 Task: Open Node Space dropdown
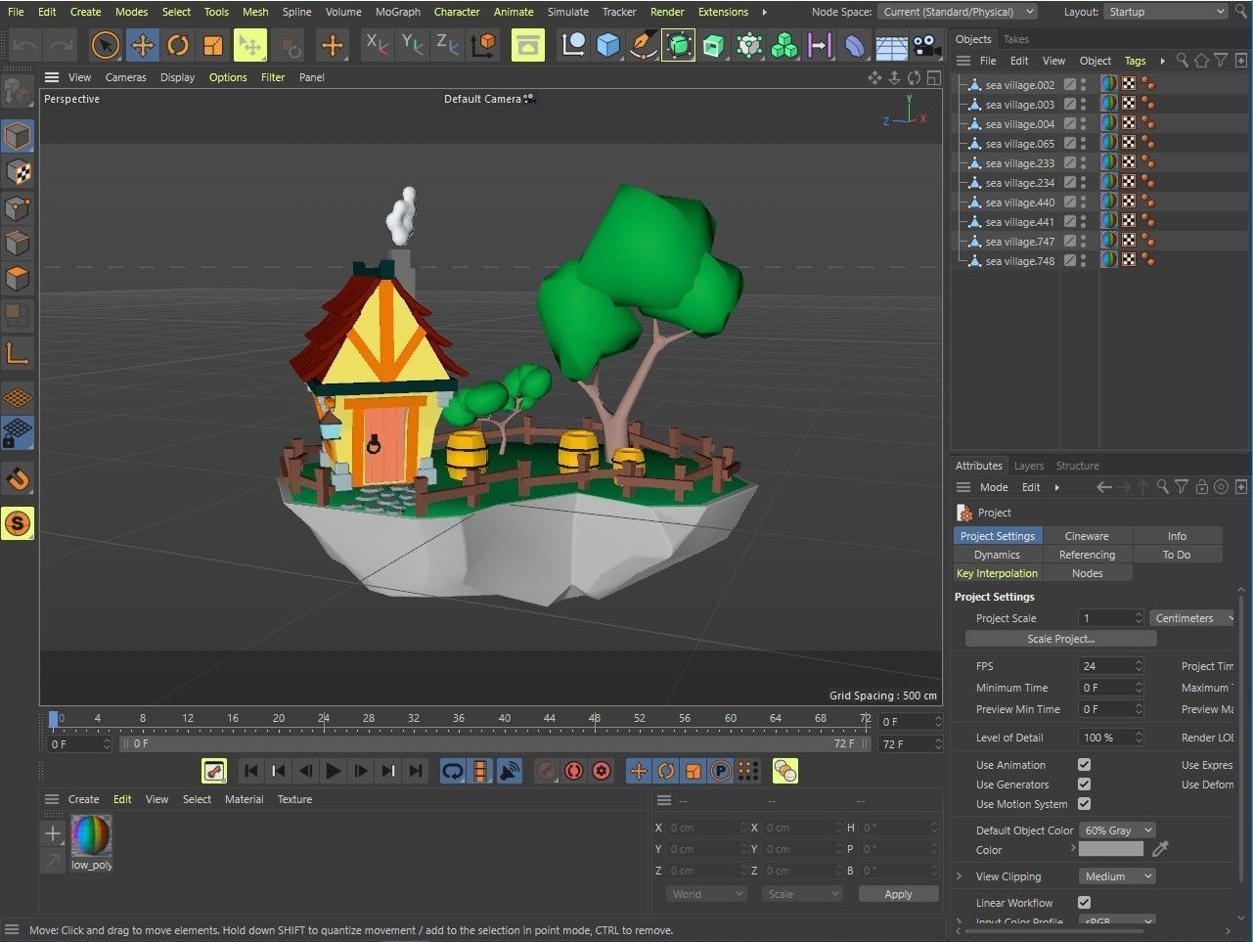click(x=958, y=12)
